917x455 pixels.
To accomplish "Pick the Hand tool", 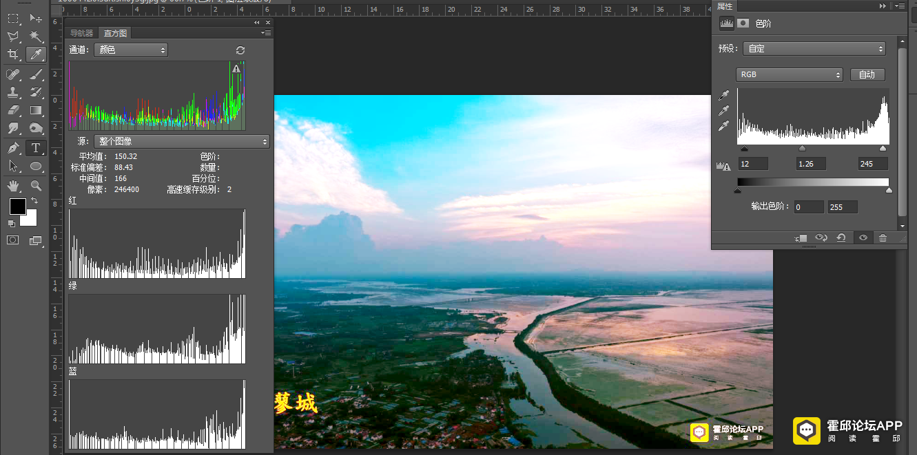I will (13, 185).
